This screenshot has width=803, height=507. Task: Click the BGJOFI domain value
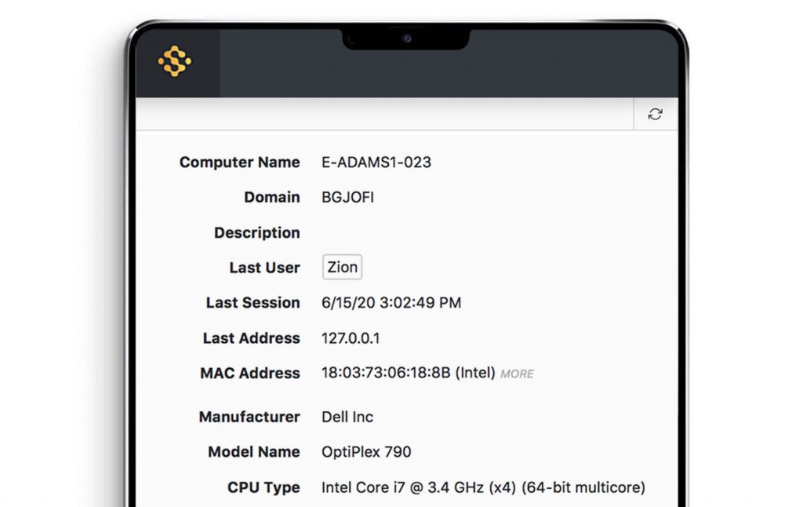pos(347,198)
